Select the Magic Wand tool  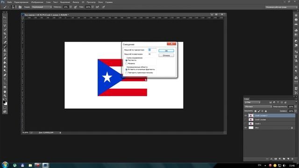(x=5, y=29)
